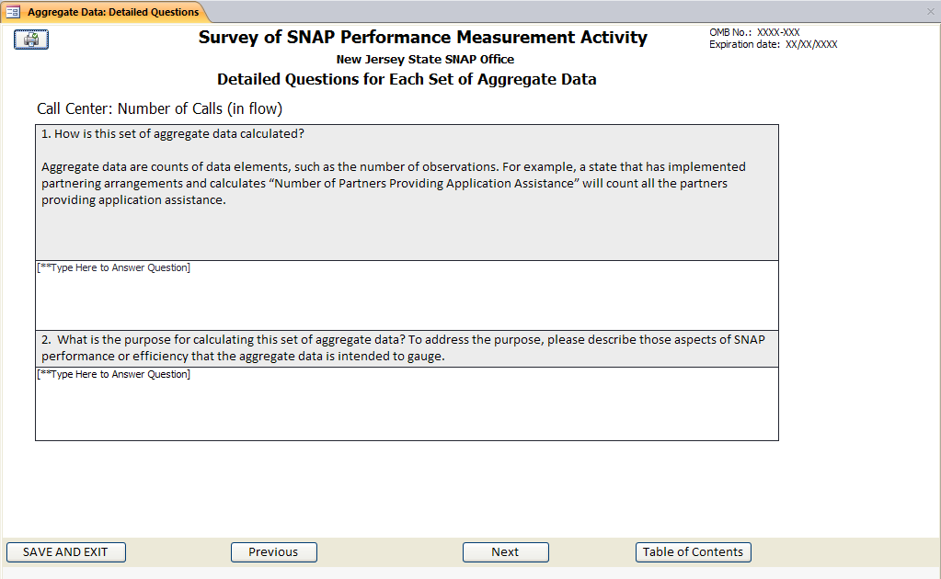Click the Expiration date label
This screenshot has height=579, width=941.
(744, 44)
